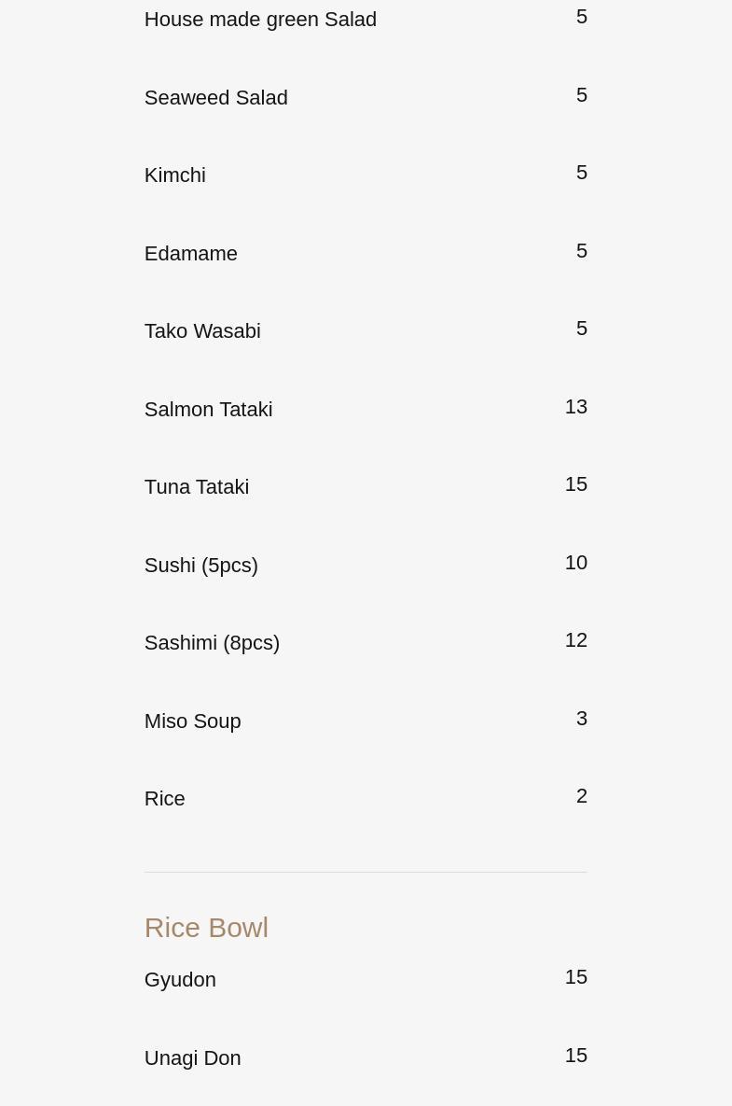Select the Miso Soup item
Viewport: 732px width, 1106px height.
[x=192, y=721]
